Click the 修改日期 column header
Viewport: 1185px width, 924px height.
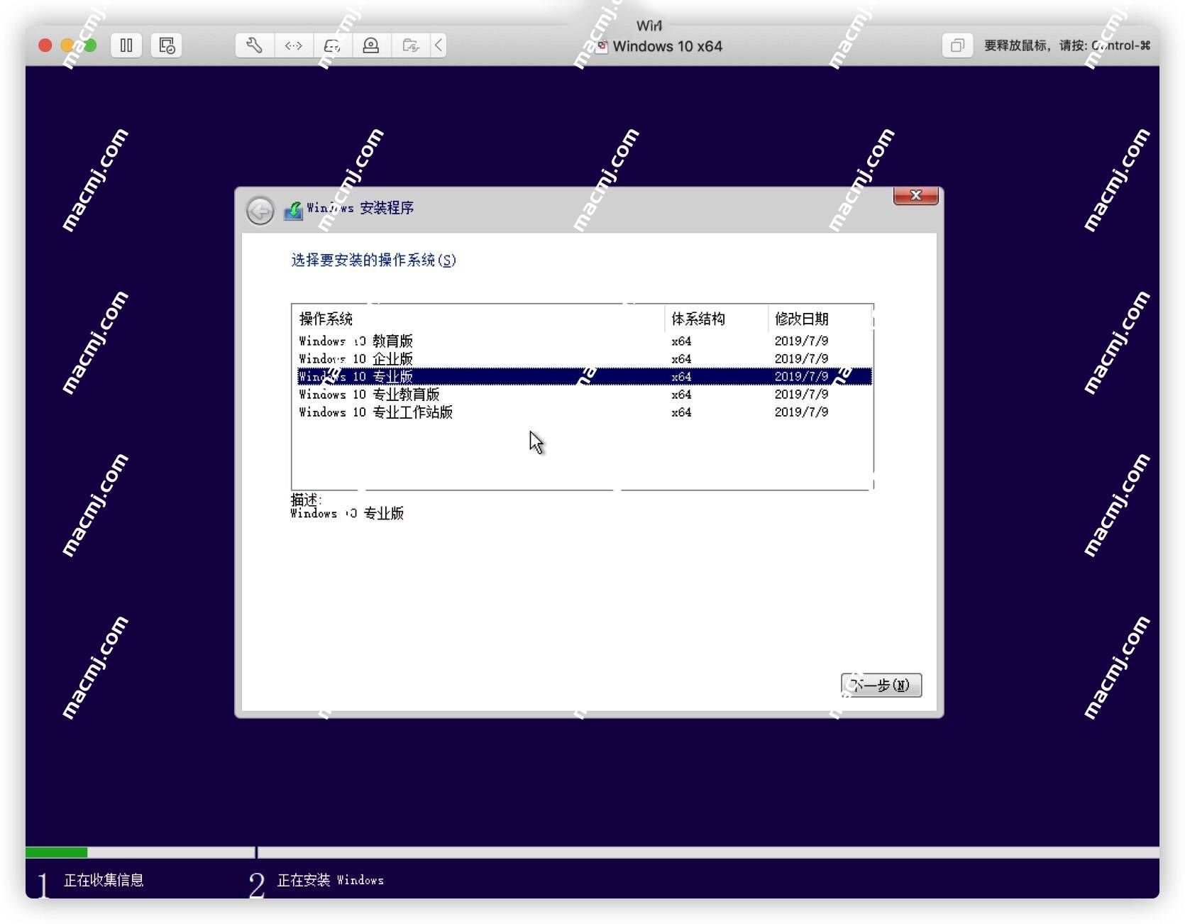tap(820, 319)
